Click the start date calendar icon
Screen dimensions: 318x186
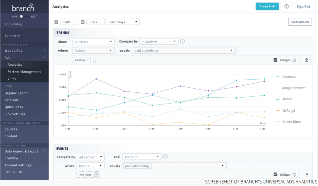(x=56, y=22)
